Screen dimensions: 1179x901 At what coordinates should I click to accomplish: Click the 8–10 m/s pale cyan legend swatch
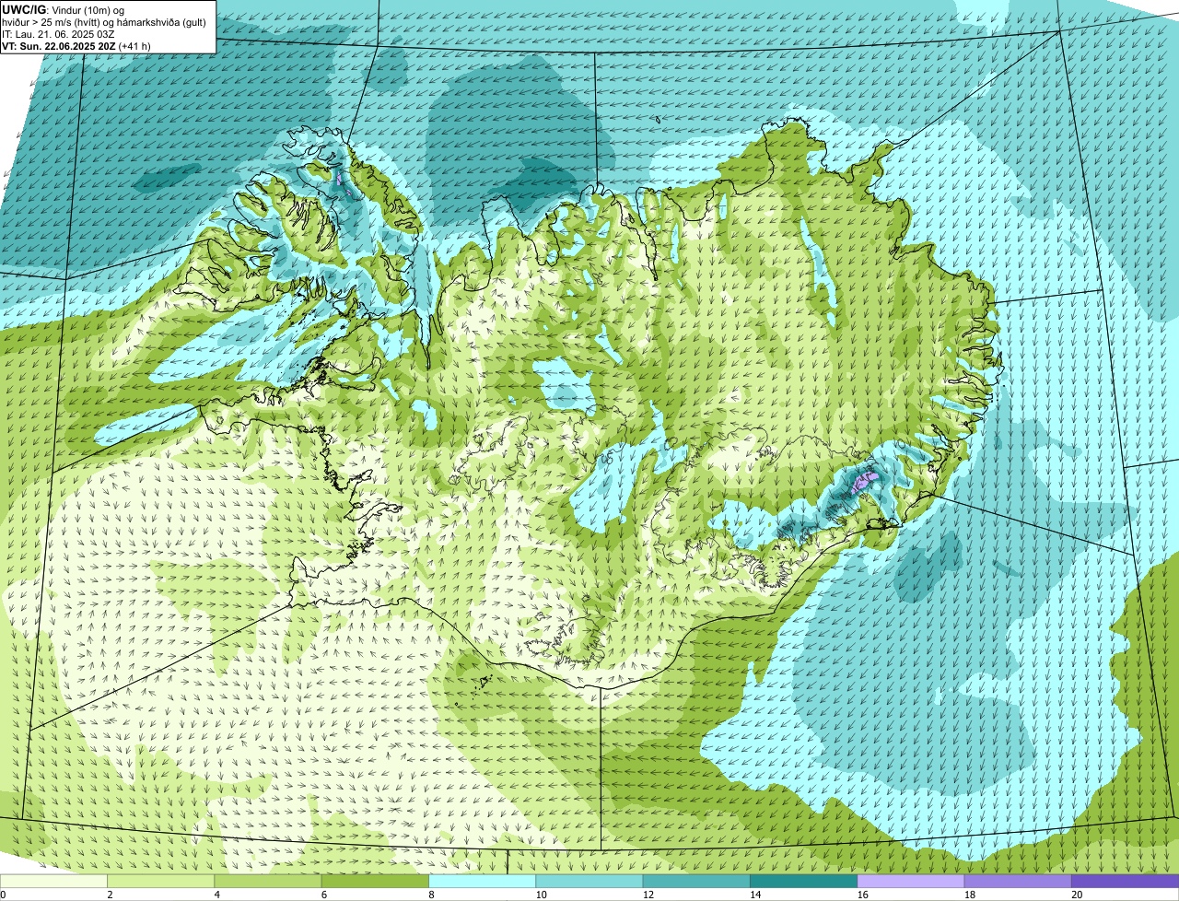[x=483, y=881]
